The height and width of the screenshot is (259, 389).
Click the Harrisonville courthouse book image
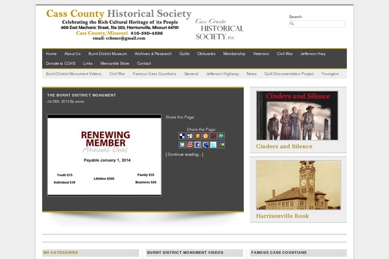pos(298,185)
